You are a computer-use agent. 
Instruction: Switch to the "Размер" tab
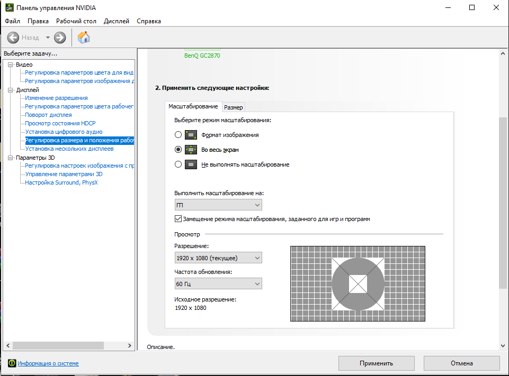(x=234, y=107)
